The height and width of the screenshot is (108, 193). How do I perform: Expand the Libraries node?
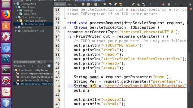click(x=16, y=27)
